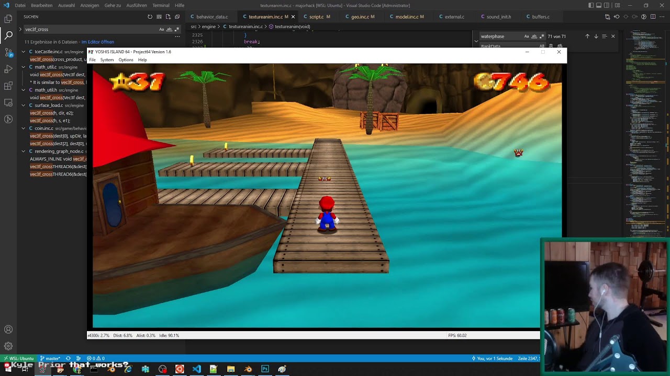Switch to script.c tab
670x376 pixels.
(317, 17)
